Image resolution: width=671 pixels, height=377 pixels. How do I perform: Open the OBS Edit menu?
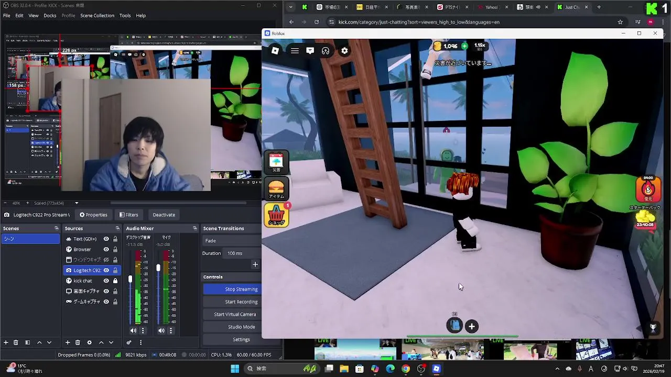pyautogui.click(x=19, y=16)
